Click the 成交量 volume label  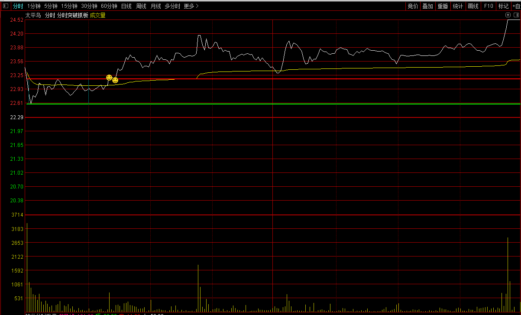[x=98, y=15]
